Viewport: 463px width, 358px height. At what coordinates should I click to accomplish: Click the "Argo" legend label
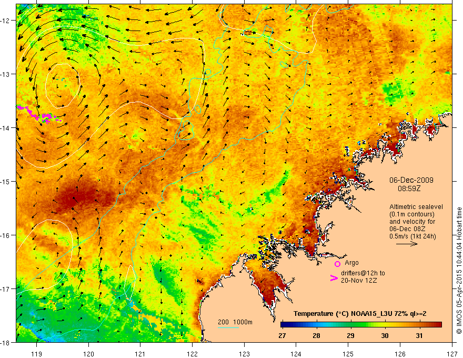point(351,263)
